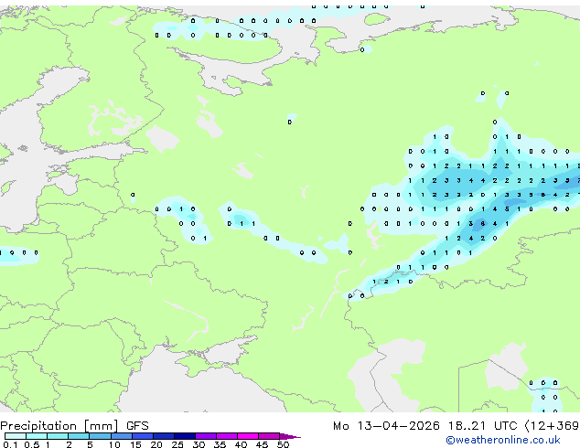Click the 20–25 mm legend swatch

tap(163, 436)
